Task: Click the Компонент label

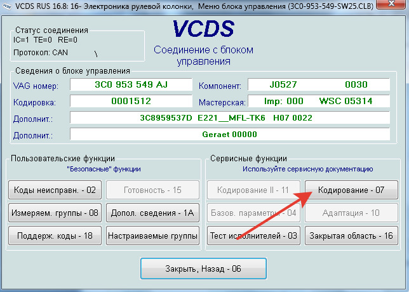Action: point(220,86)
